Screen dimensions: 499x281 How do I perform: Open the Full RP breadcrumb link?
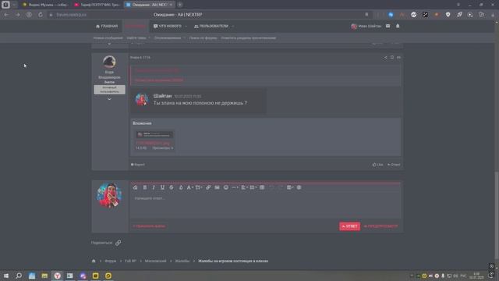[x=130, y=261]
